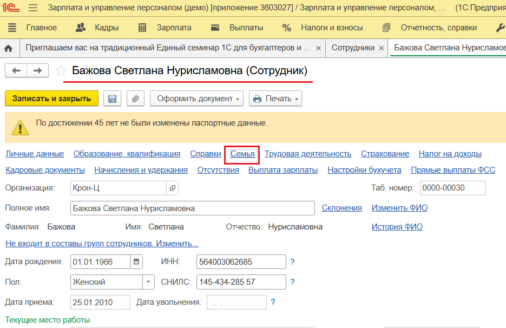Save the record with the floppy icon

click(x=113, y=99)
